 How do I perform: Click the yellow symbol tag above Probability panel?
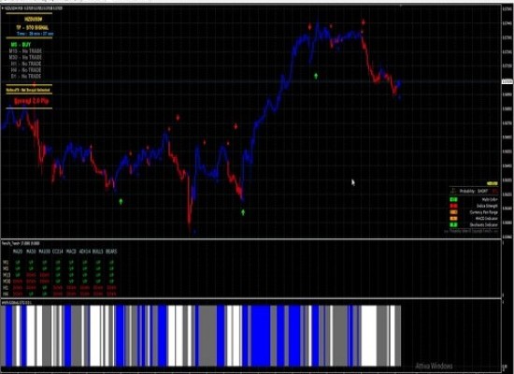(x=492, y=183)
